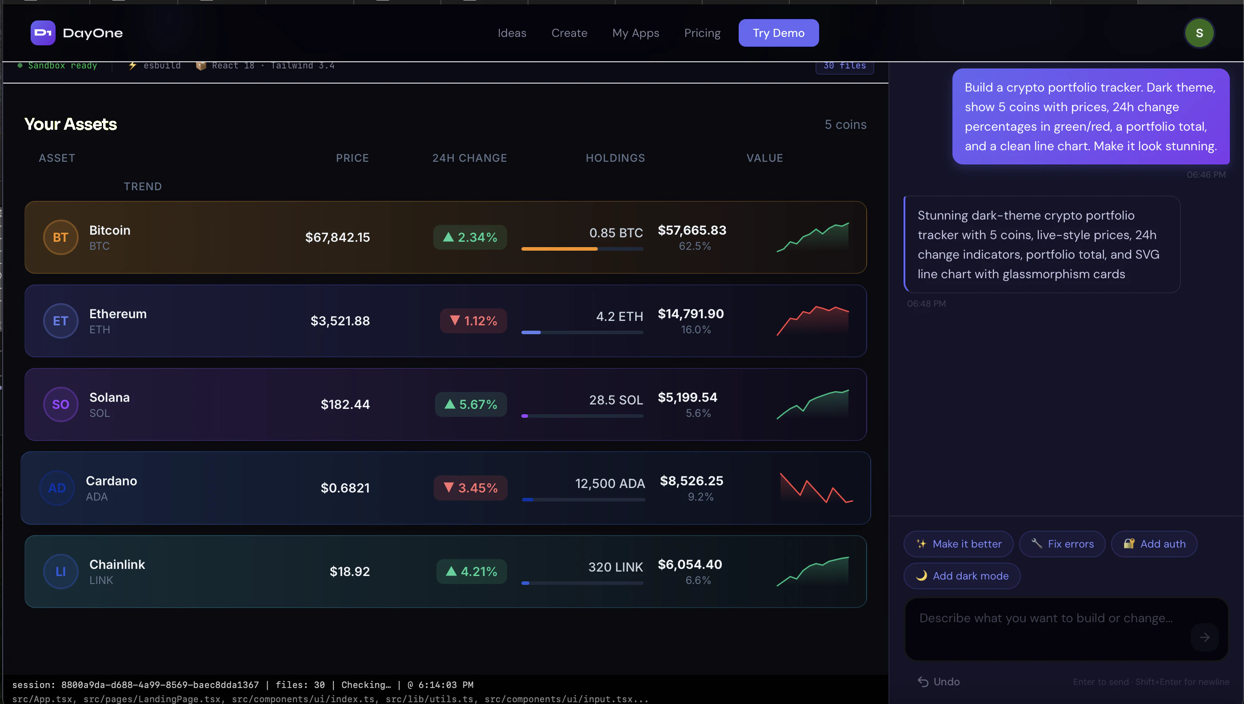
Task: Click the Bitcoin holdings progress bar
Action: 582,249
